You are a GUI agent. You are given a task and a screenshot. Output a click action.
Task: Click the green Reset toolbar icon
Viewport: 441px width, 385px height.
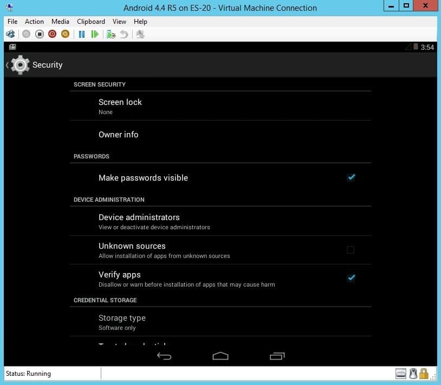[95, 34]
